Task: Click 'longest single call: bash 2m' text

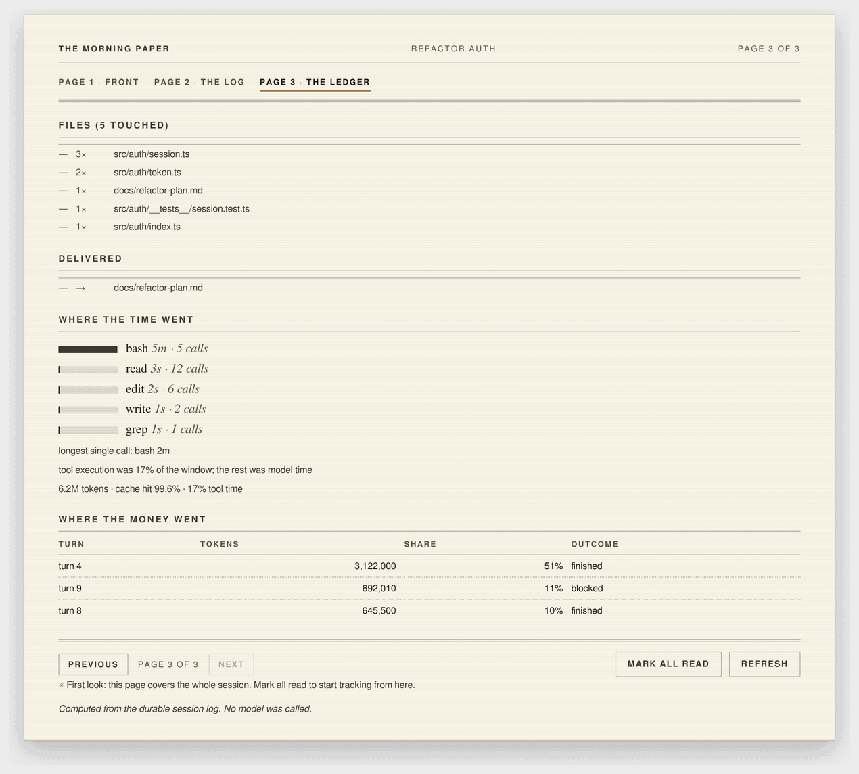Action: 114,451
